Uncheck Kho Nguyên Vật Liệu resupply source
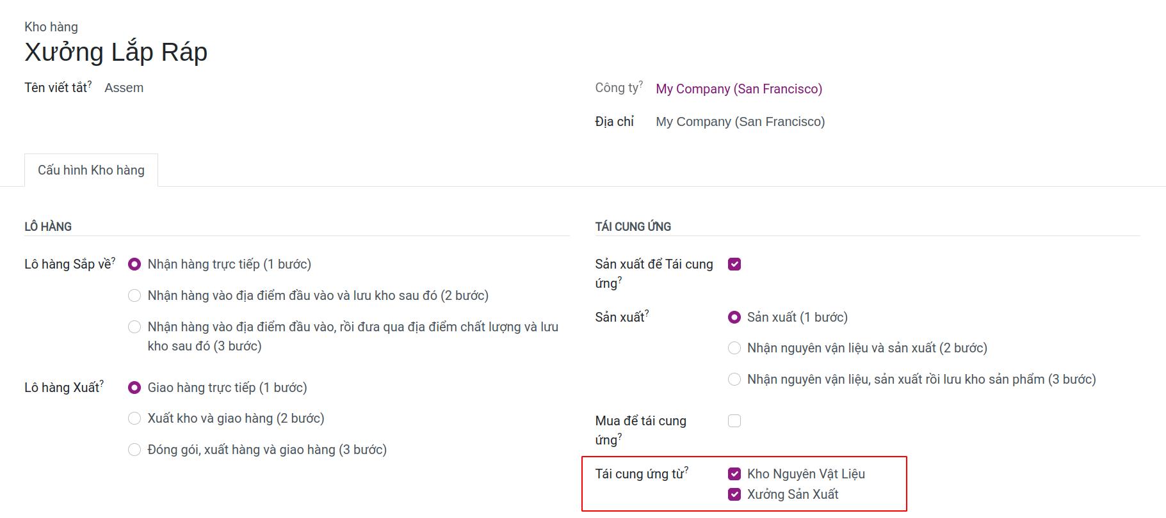Viewport: 1166px width, 518px height. (734, 474)
